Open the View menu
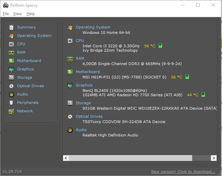This screenshot has width=222, height=176. 17,14
